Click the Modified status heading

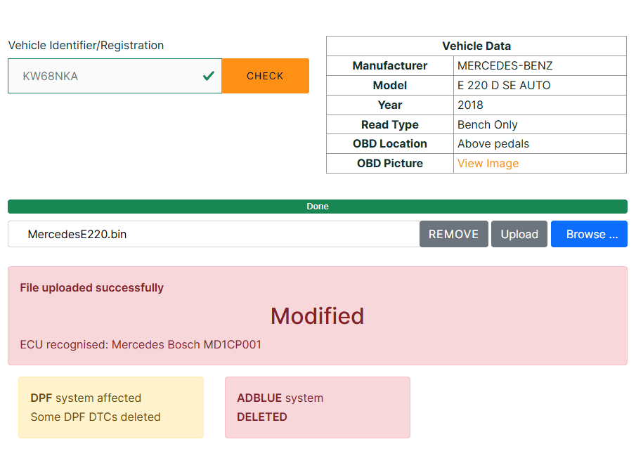(318, 316)
